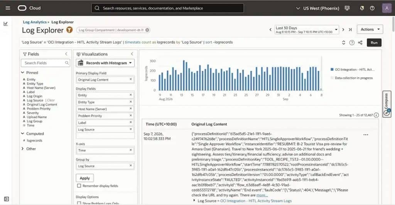Expand the query editor with up-down arrows
Viewport: 395px width, 205px height.
(x=343, y=42)
